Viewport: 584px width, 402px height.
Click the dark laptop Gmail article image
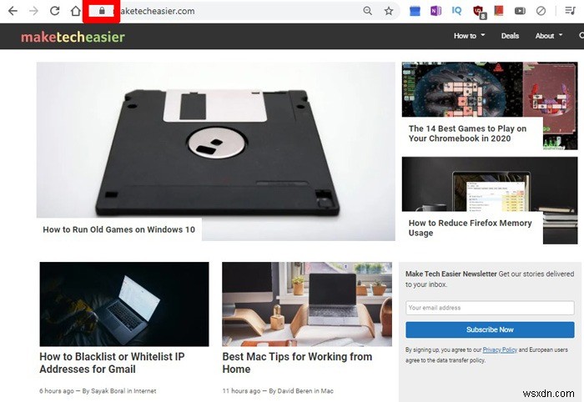pyautogui.click(x=124, y=304)
